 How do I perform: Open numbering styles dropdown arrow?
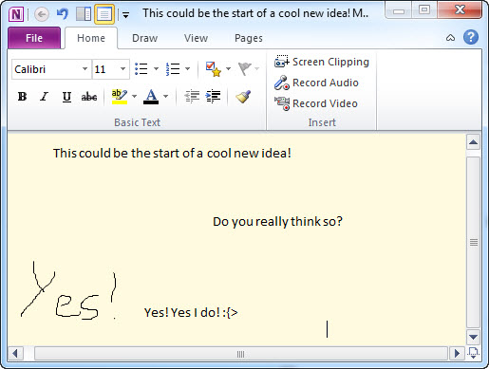[187, 68]
